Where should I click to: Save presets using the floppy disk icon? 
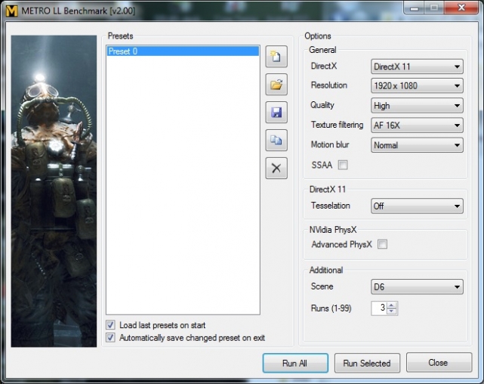(276, 112)
